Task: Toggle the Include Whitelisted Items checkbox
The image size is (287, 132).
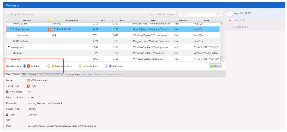Action: tap(146, 15)
